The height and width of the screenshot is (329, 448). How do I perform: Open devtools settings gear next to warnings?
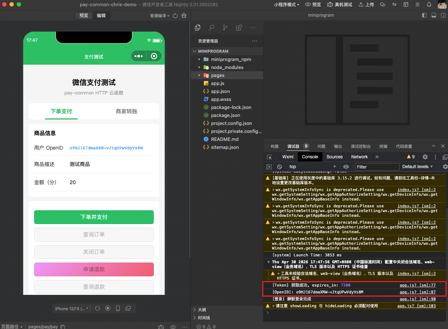(x=425, y=157)
